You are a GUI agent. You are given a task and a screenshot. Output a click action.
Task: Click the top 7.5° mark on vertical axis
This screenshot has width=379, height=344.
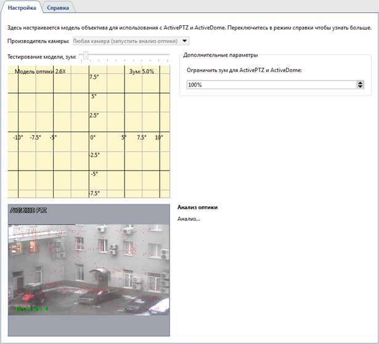(94, 78)
